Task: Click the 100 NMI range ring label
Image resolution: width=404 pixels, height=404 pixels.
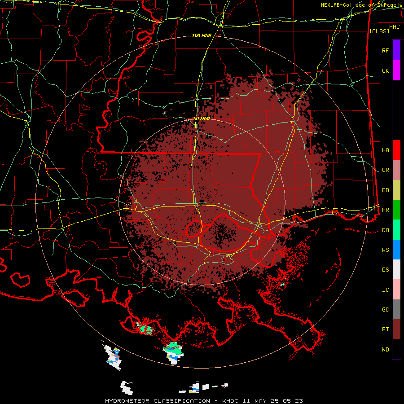Action: point(202,35)
